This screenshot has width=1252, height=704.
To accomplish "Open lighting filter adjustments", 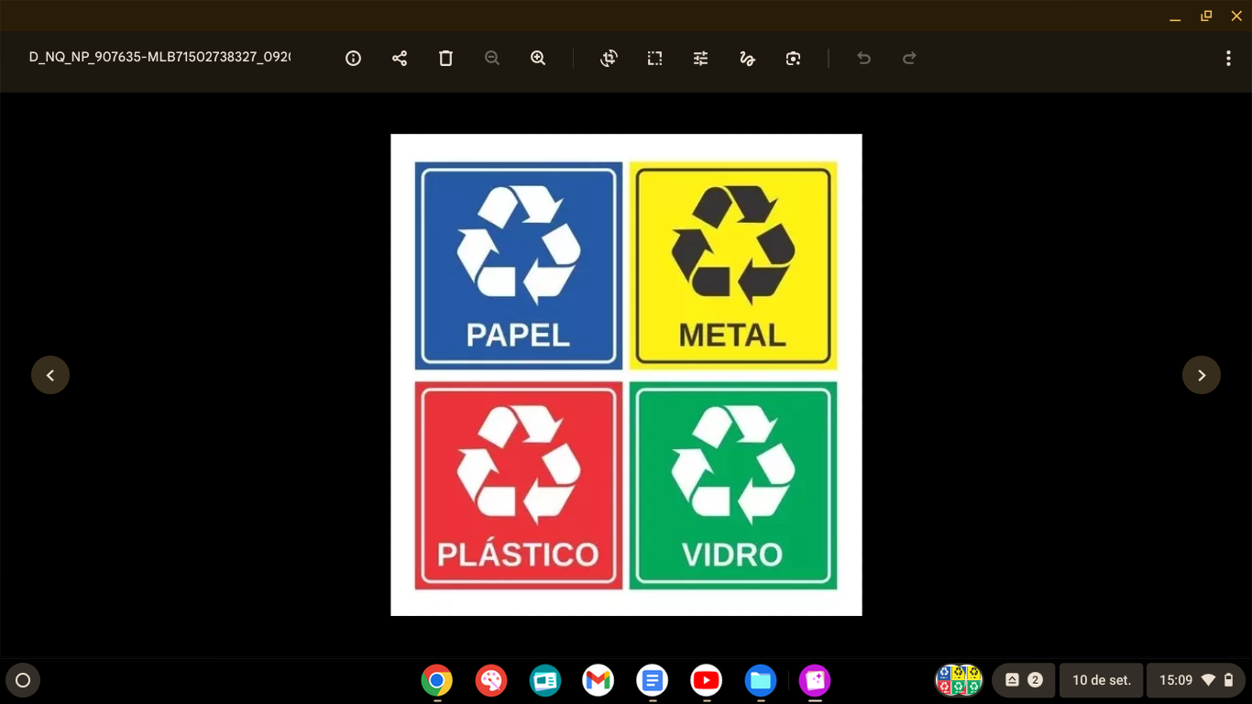I will 701,59.
